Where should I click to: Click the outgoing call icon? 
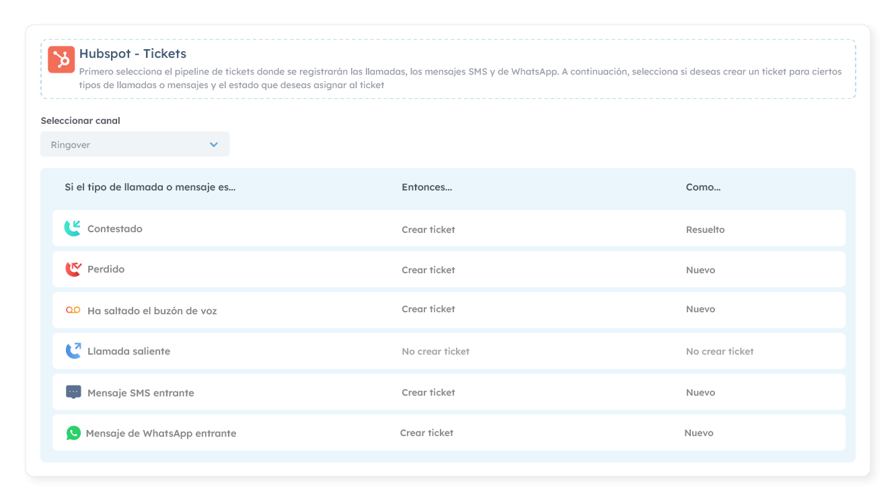(73, 351)
